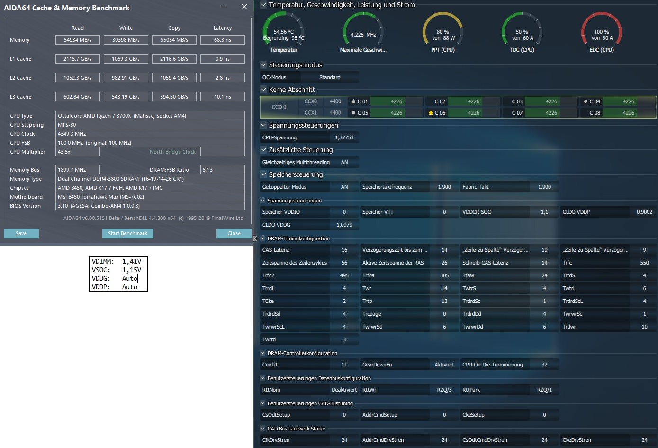
Task: Change RttWr RZQ/3 value
Action: (444, 390)
